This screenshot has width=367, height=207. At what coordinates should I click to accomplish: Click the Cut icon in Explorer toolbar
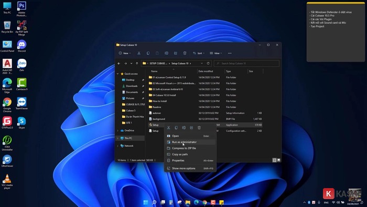point(139,53)
